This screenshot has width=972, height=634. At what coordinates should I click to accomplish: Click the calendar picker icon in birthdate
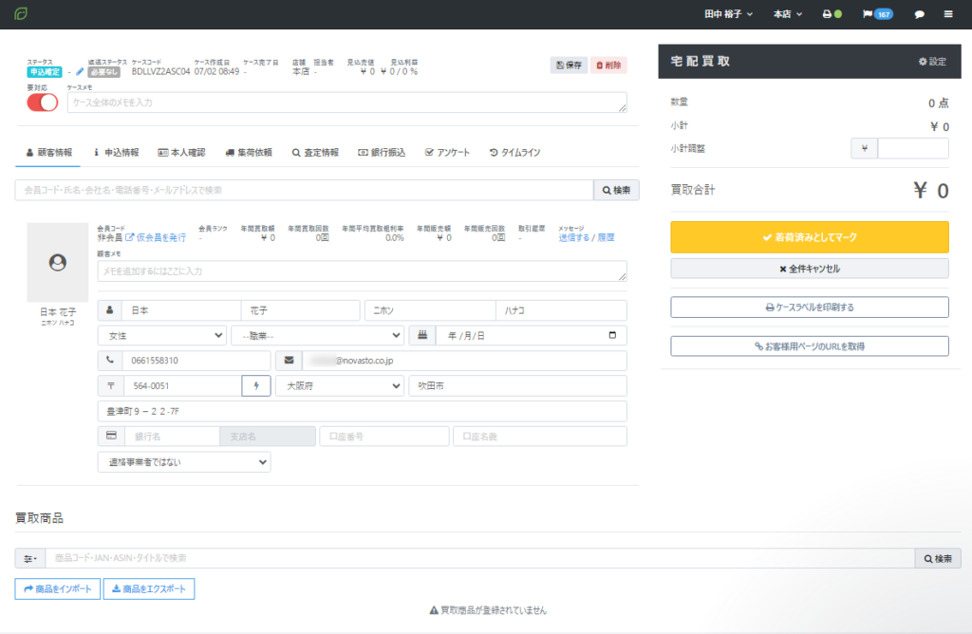point(612,335)
